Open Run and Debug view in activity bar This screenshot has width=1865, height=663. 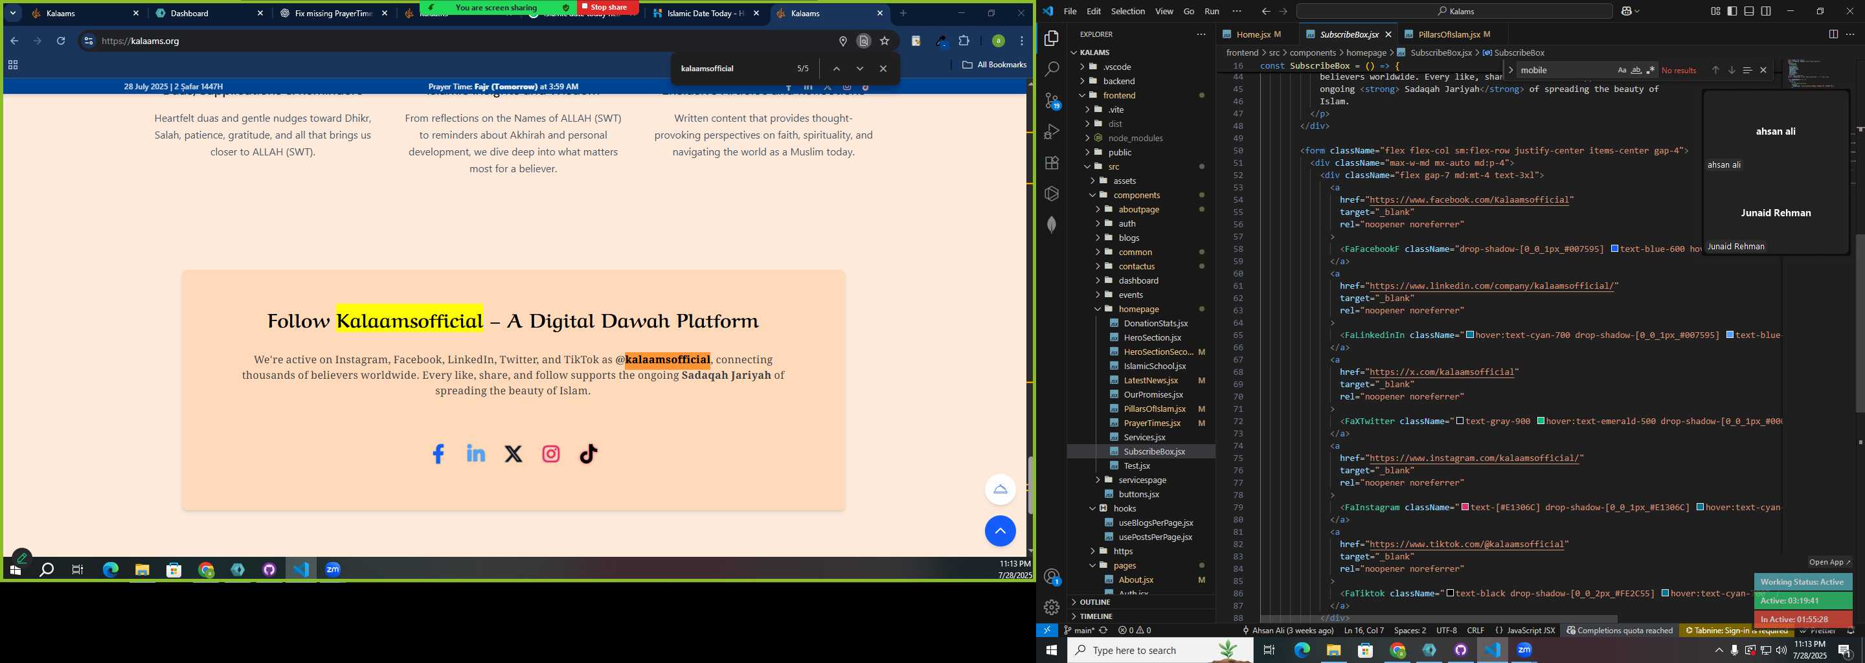tap(1052, 131)
